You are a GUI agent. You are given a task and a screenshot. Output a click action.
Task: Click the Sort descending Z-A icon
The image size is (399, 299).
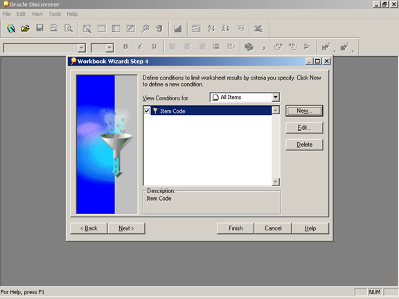(x=226, y=28)
